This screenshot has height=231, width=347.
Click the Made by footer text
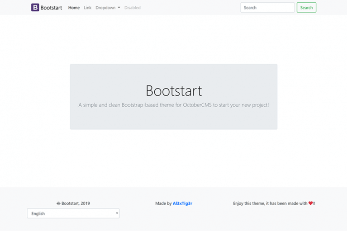tap(163, 203)
